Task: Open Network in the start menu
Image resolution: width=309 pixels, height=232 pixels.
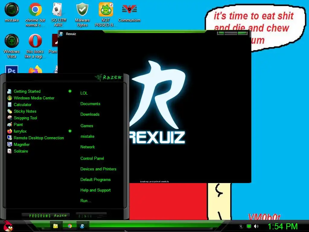Action: (x=88, y=147)
